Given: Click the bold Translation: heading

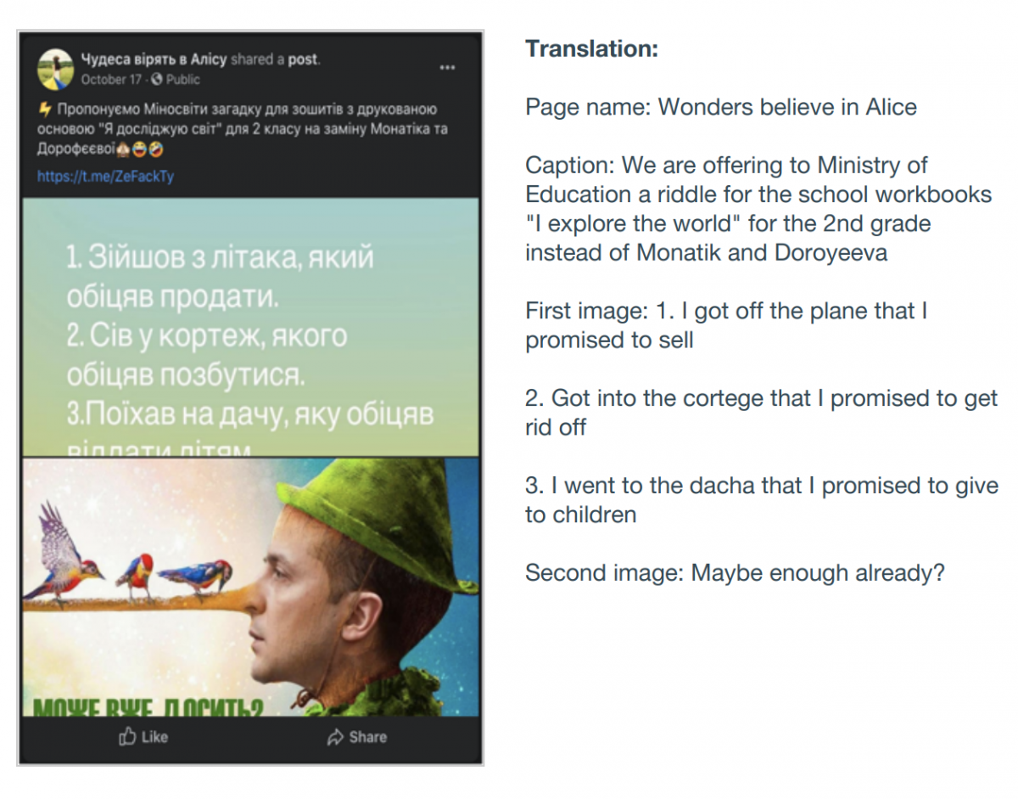Looking at the screenshot, I should click(x=591, y=48).
